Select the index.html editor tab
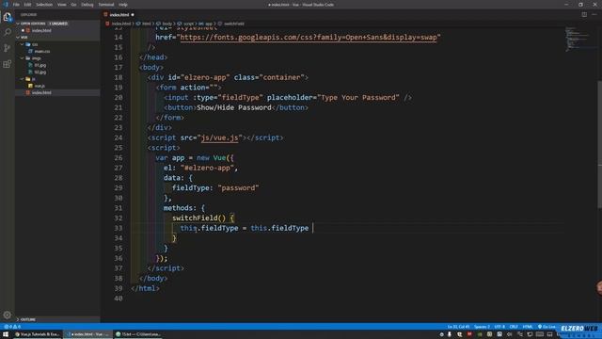Image resolution: width=602 pixels, height=339 pixels. (x=119, y=15)
